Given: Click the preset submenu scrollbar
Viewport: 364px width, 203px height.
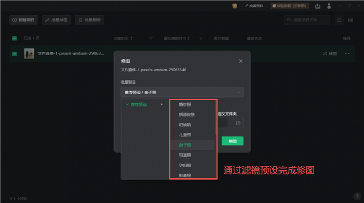Looking at the screenshot, I should [216, 118].
